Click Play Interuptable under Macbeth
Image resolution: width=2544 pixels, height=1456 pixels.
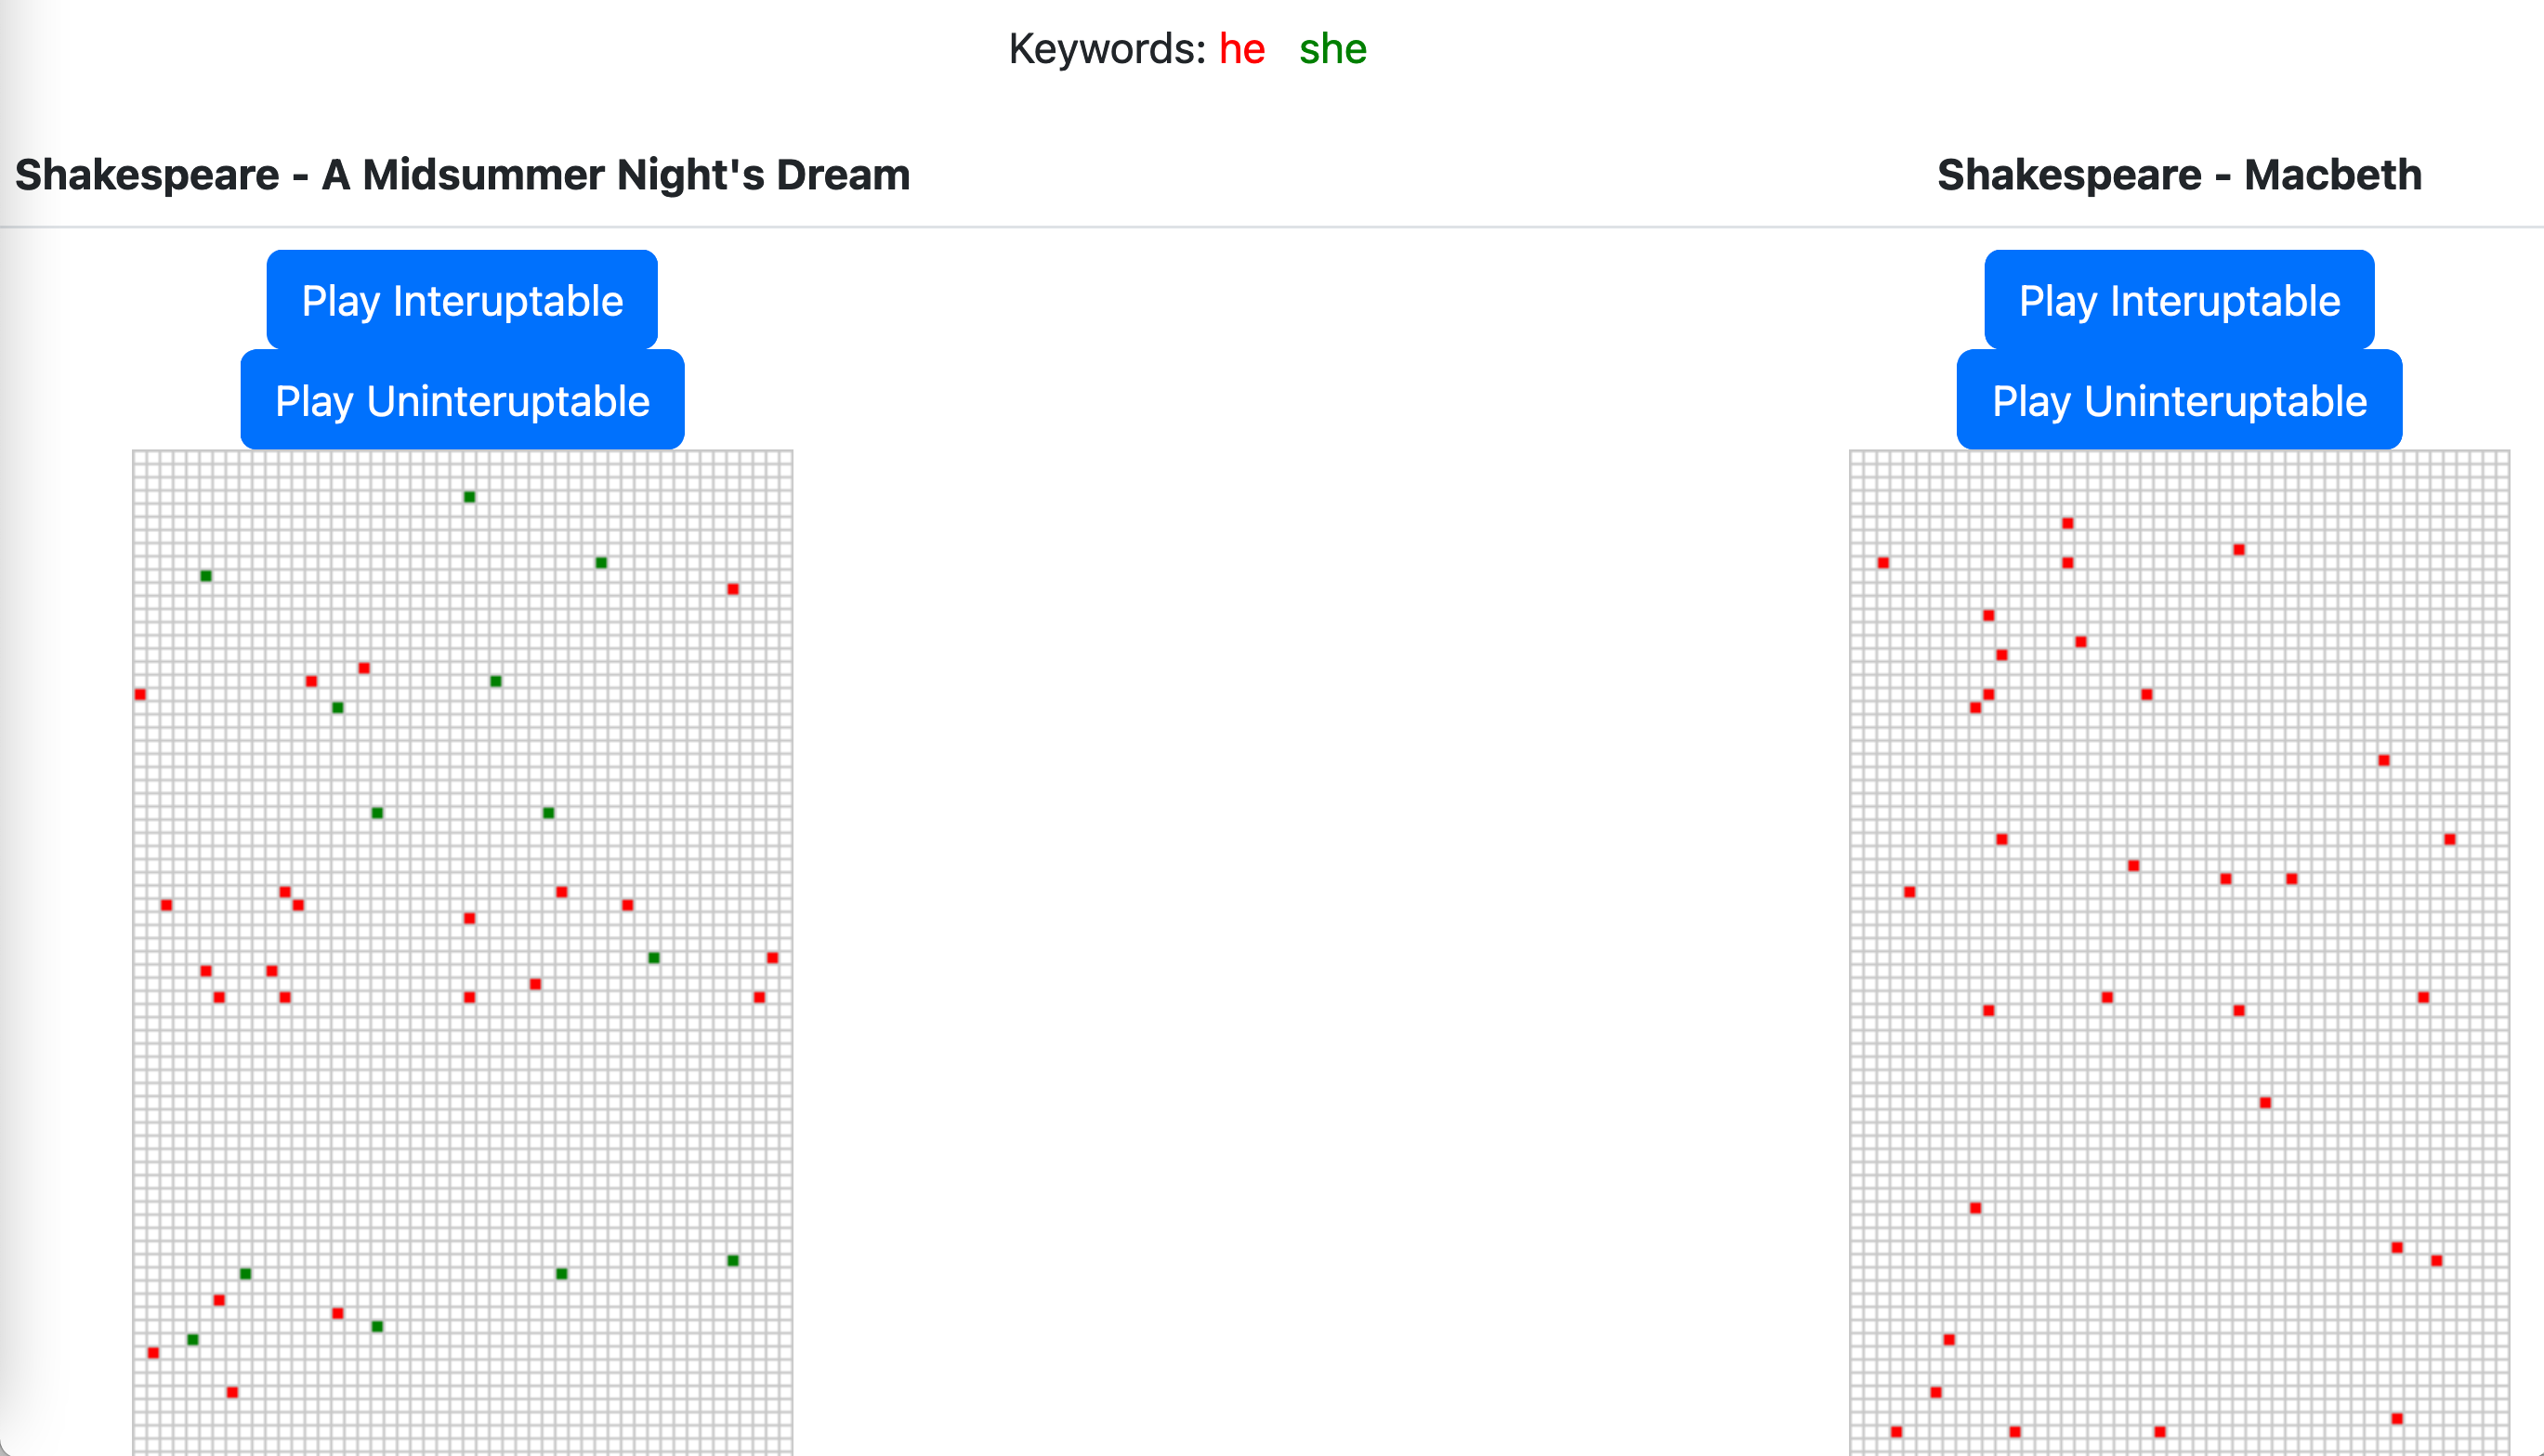(x=2180, y=300)
